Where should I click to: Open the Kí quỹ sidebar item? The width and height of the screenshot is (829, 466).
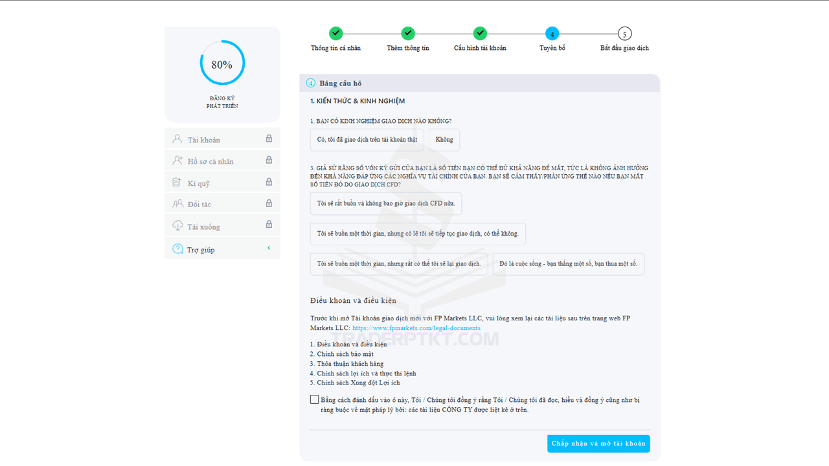[222, 183]
